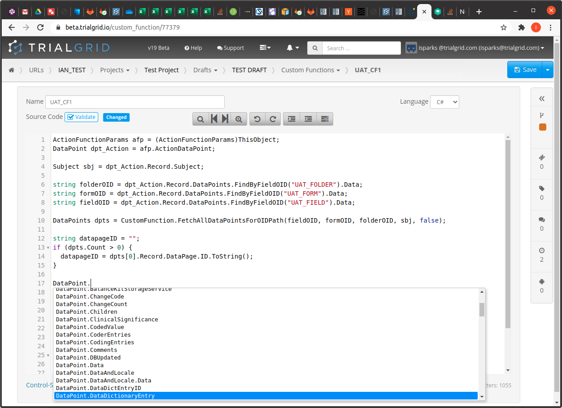Expand the Save button dropdown arrow

548,70
